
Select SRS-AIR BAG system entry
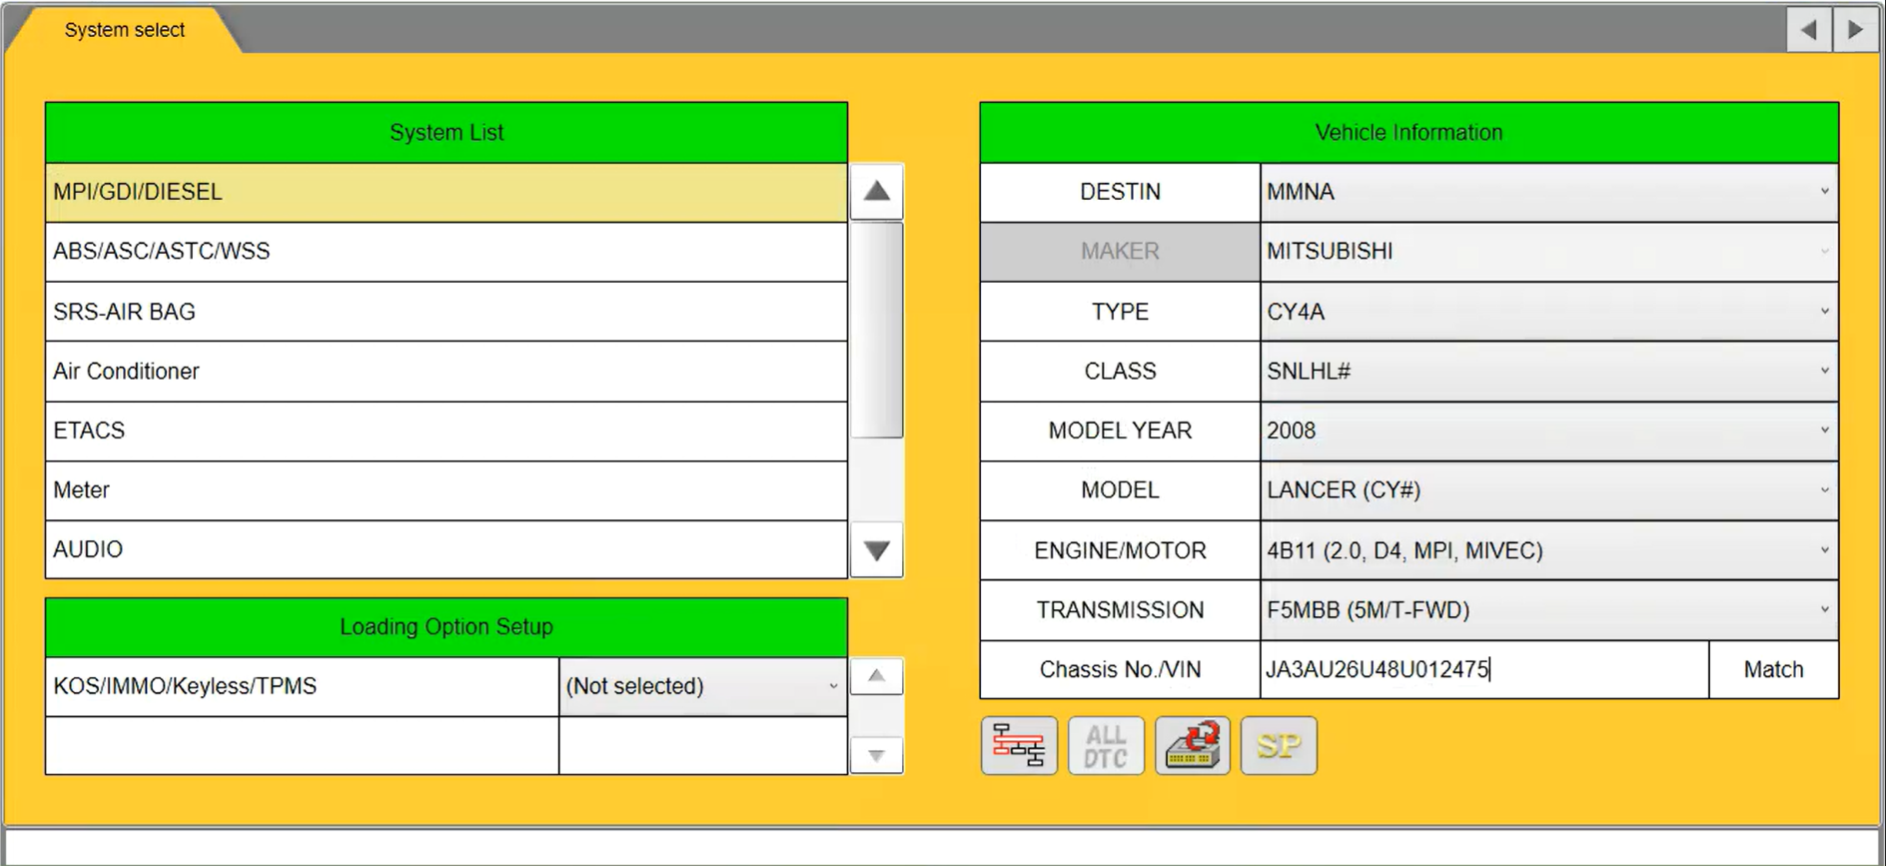click(447, 312)
